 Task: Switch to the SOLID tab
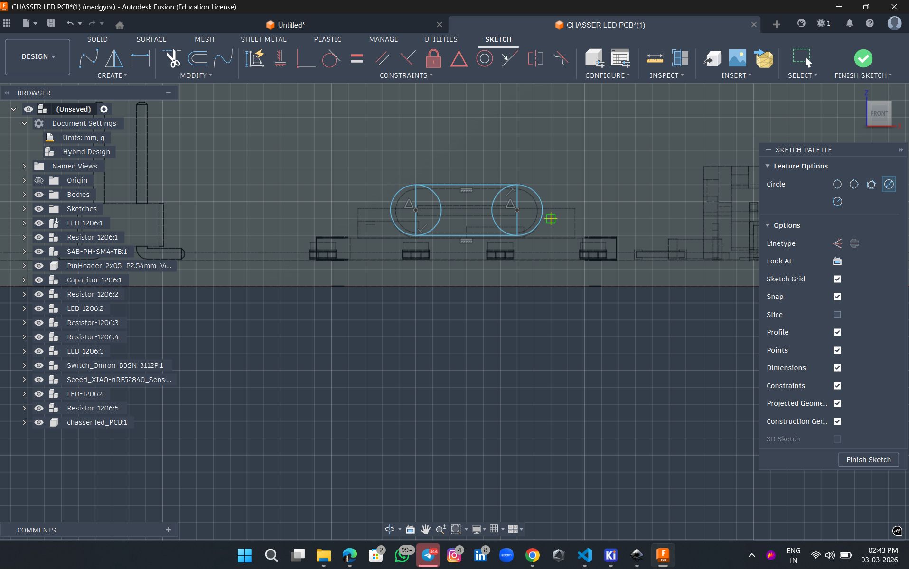(97, 39)
